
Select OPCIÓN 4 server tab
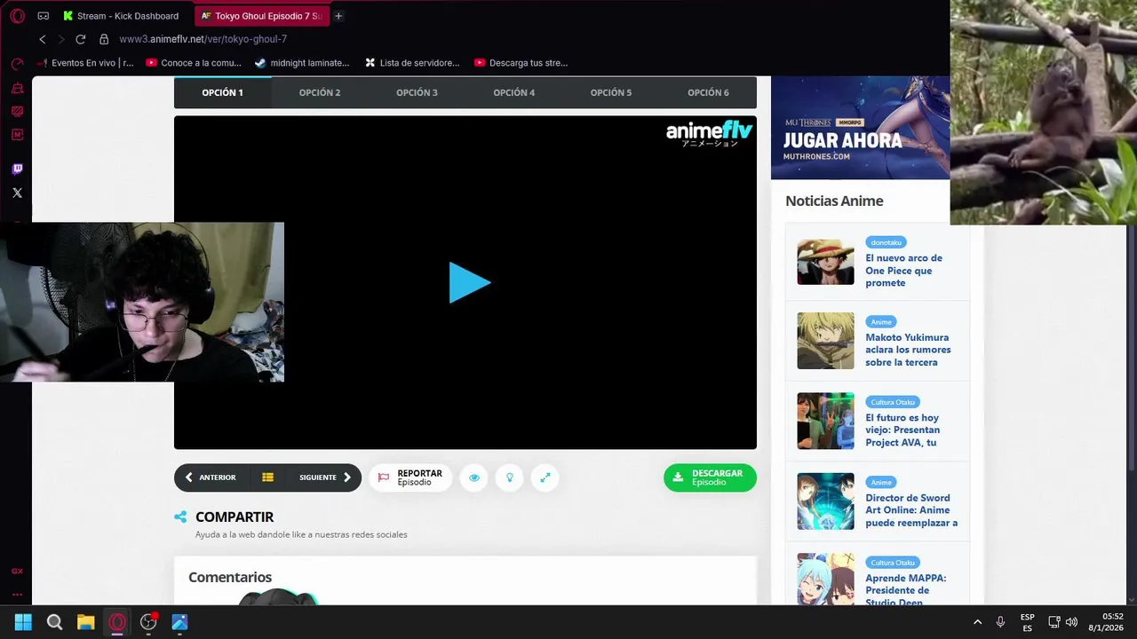tap(513, 92)
